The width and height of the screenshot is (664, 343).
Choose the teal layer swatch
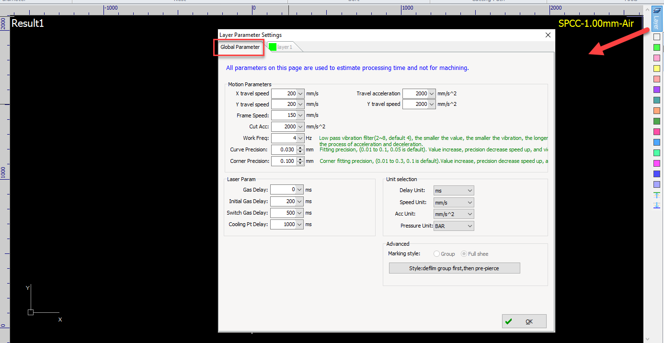(x=657, y=100)
